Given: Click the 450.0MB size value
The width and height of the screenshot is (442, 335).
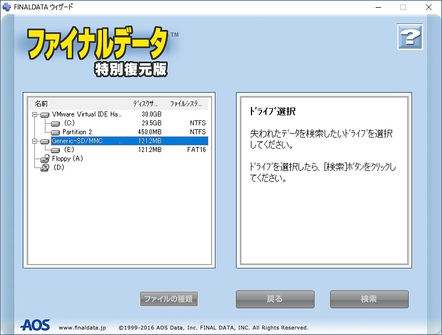Looking at the screenshot, I should (150, 132).
